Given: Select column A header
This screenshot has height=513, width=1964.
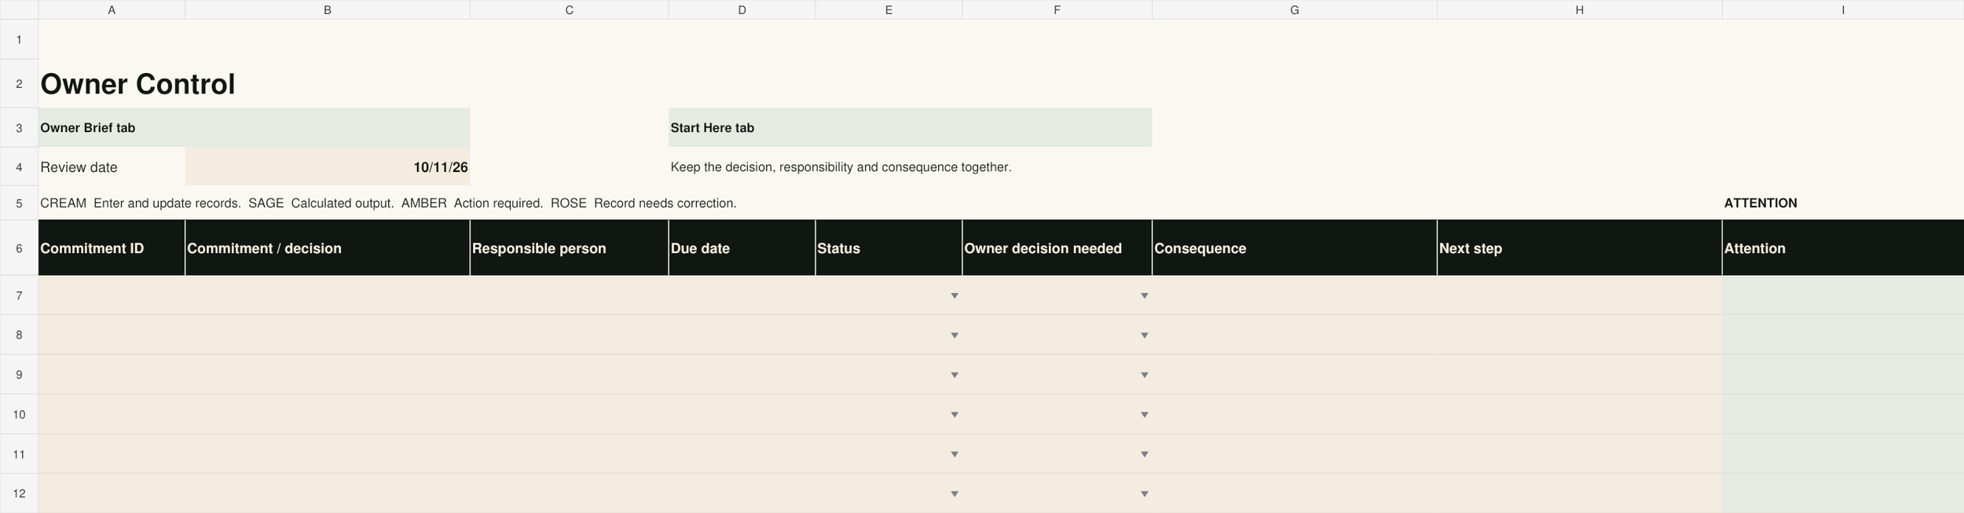Looking at the screenshot, I should (112, 9).
